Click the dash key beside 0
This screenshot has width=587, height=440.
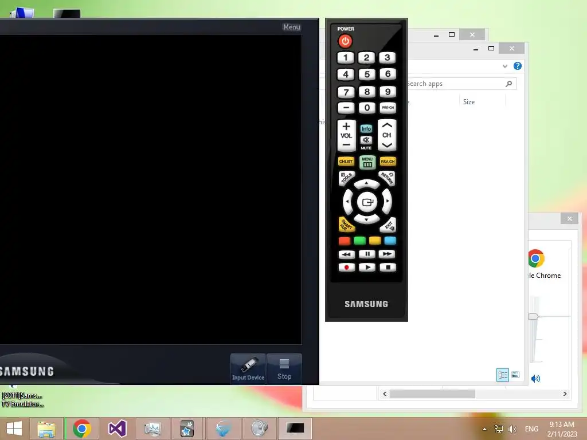click(x=346, y=108)
